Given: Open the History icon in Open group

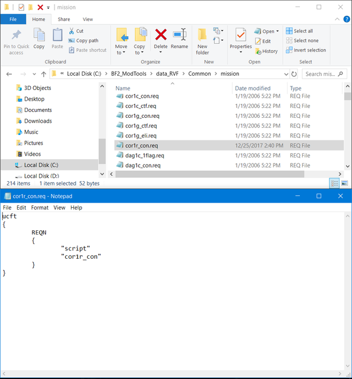Looking at the screenshot, I should pyautogui.click(x=258, y=52).
